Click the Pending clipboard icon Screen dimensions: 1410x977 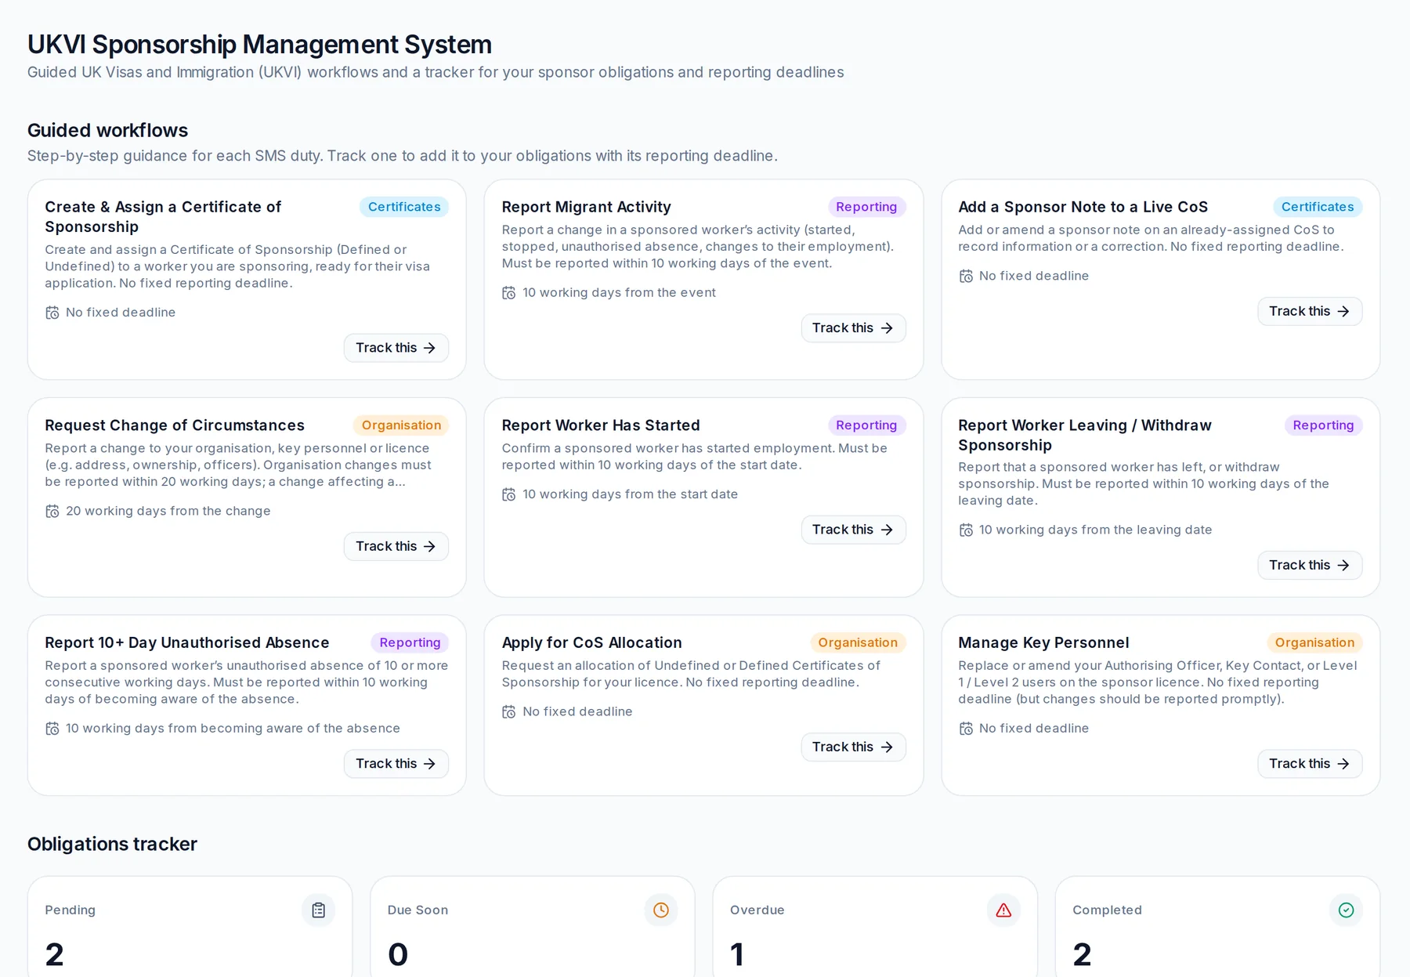click(x=318, y=910)
